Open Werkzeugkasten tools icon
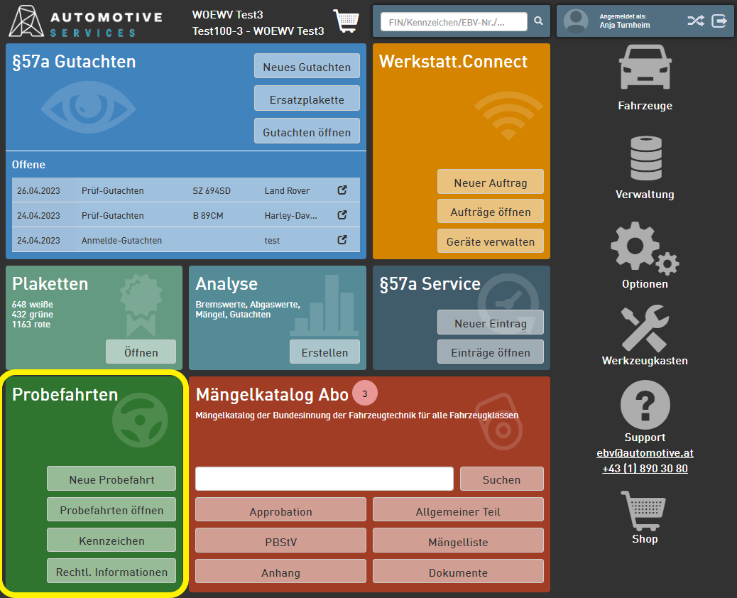The image size is (737, 598). click(645, 328)
